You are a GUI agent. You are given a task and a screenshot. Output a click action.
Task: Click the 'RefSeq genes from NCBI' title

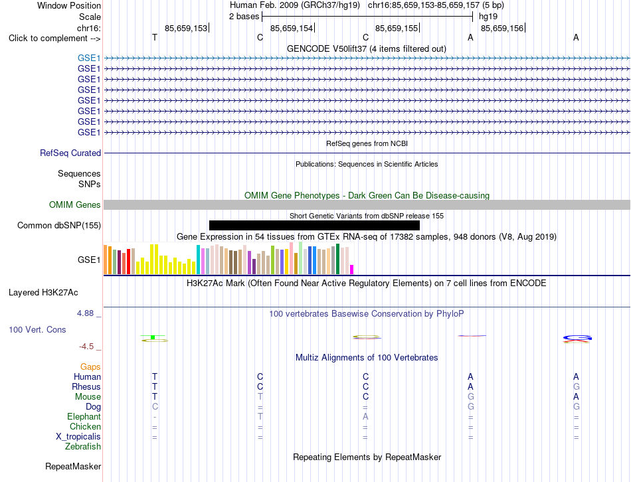coord(367,143)
